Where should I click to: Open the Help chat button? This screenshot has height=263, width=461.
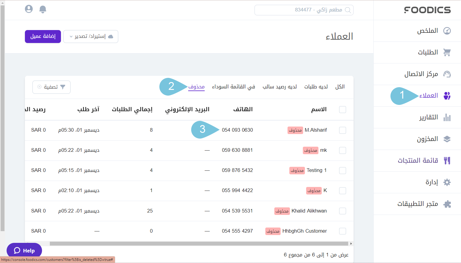[24, 250]
